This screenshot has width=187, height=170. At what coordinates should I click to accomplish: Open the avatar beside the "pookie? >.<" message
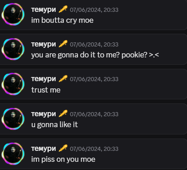tap(13, 49)
